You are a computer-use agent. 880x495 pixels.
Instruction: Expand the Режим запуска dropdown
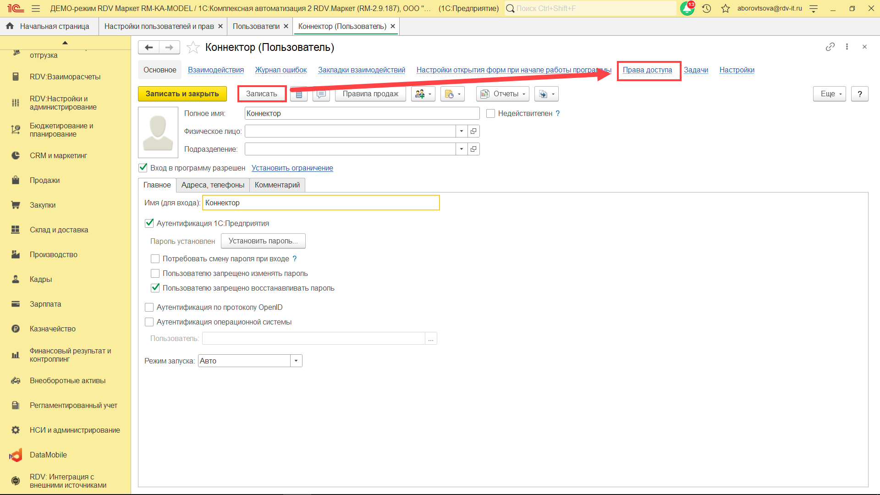[x=296, y=361]
